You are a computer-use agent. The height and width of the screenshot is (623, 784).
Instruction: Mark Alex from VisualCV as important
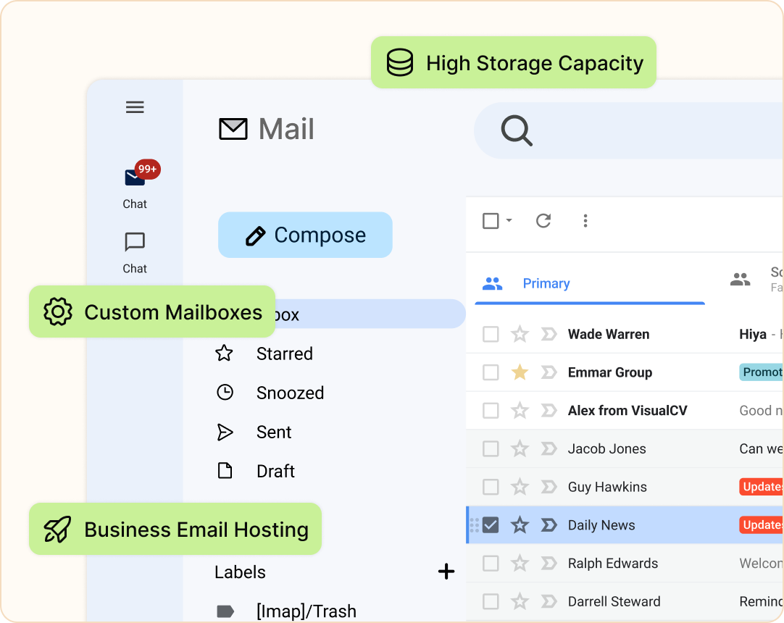pos(549,411)
